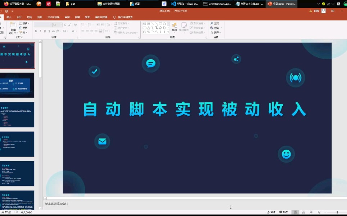The width and height of the screenshot is (347, 216).
Task: Open Comments (批注) from the status bar
Action: [x=283, y=212]
